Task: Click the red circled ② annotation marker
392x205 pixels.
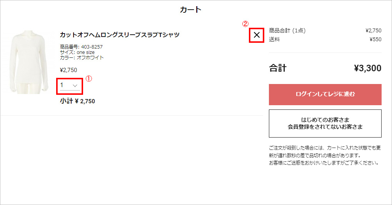Action: 245,24
